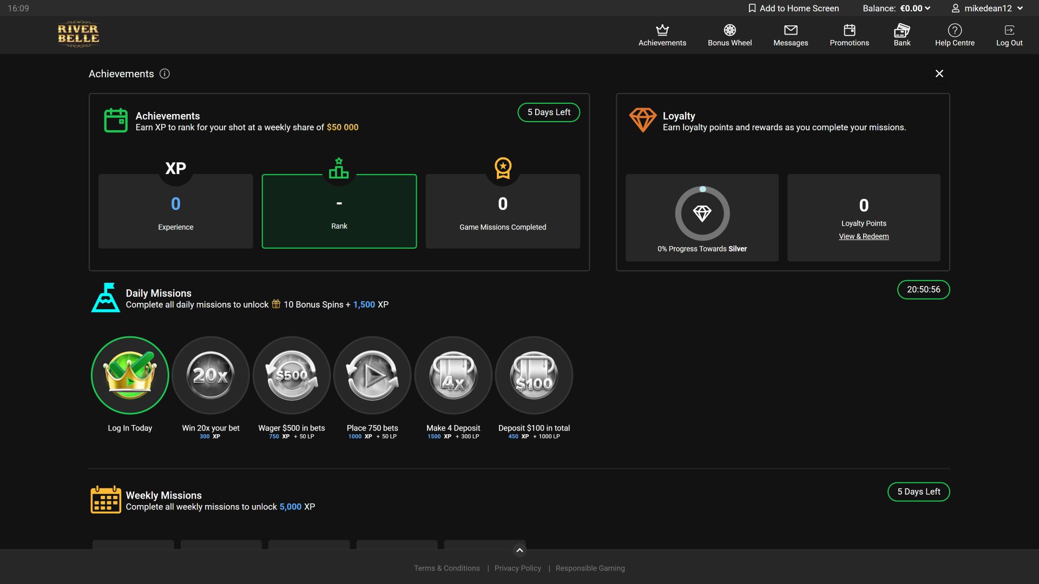
Task: Click the Daily Missions flag icon
Action: click(106, 297)
